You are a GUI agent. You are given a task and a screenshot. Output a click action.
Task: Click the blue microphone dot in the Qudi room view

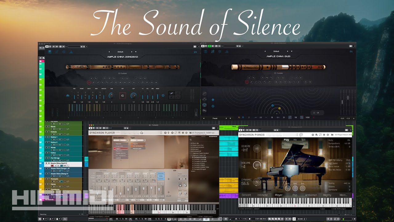(272, 105)
